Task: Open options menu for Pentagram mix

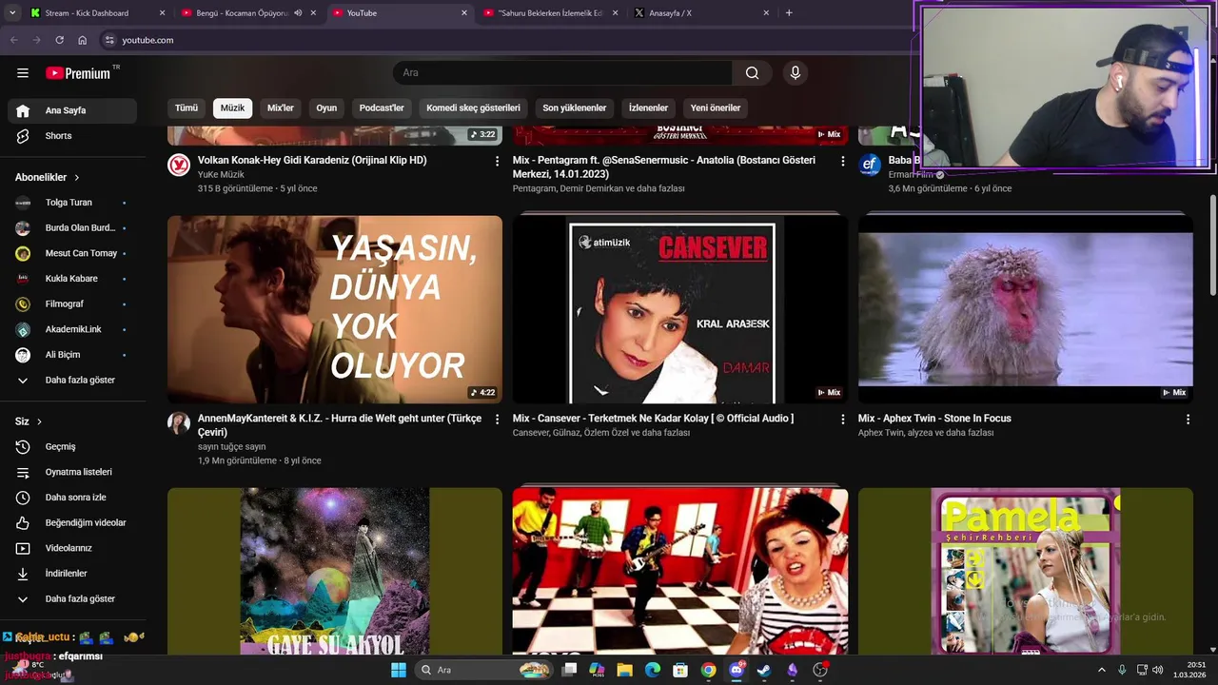Action: click(x=842, y=162)
